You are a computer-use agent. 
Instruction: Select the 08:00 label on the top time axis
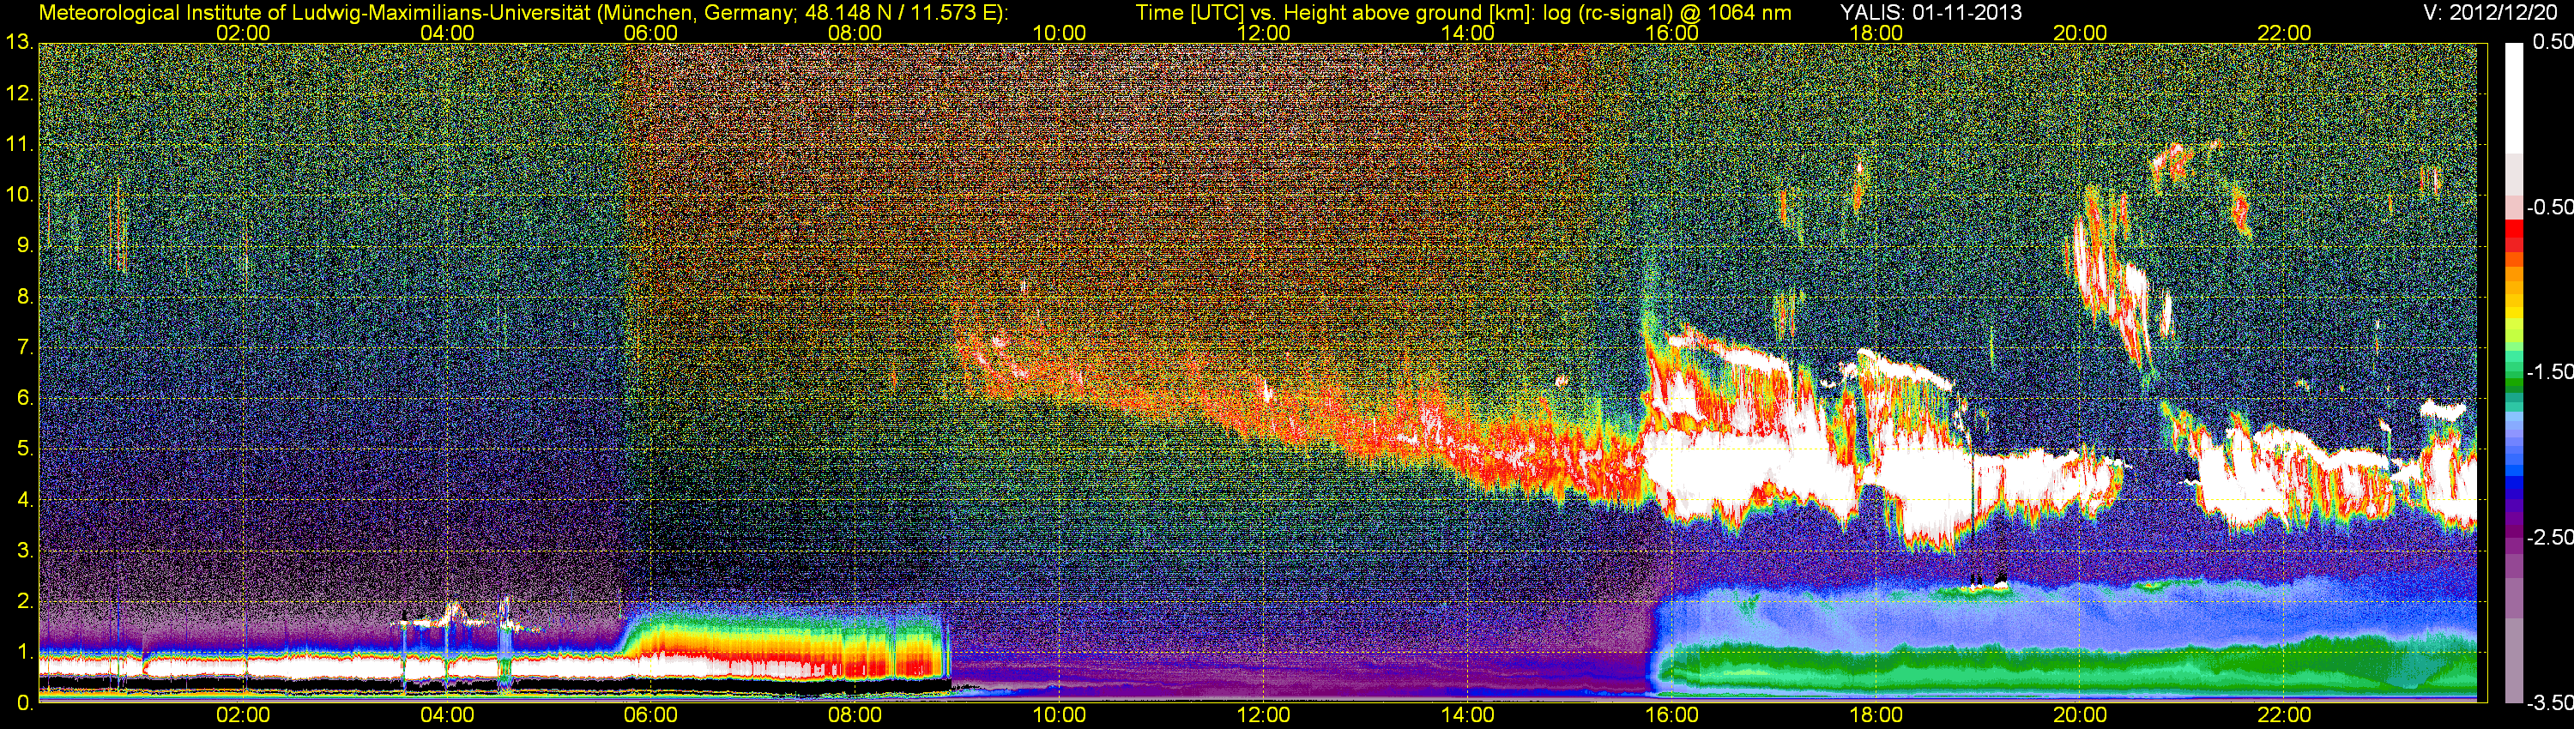pyautogui.click(x=855, y=33)
